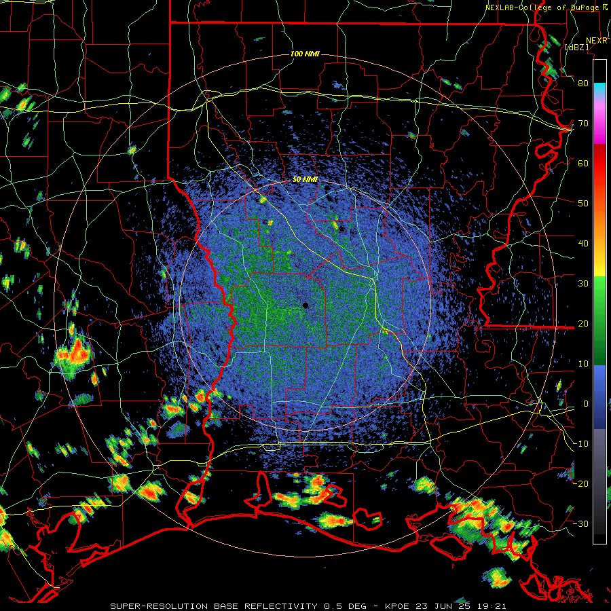Click the [dBZ] units label

576,47
